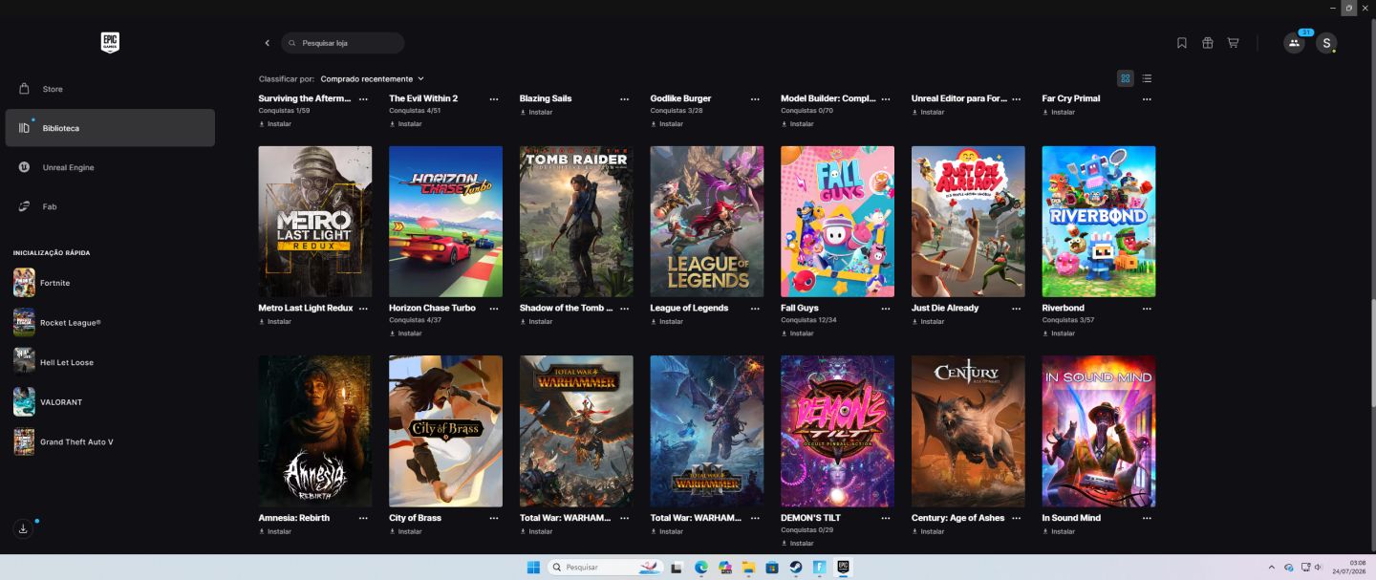Click the taskbar Pesquisar search box
1376x580 pixels.
tap(605, 568)
